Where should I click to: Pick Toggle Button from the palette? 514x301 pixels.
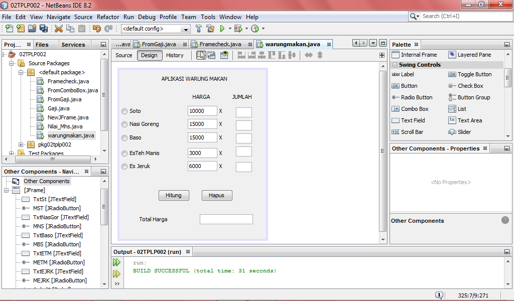(x=470, y=74)
